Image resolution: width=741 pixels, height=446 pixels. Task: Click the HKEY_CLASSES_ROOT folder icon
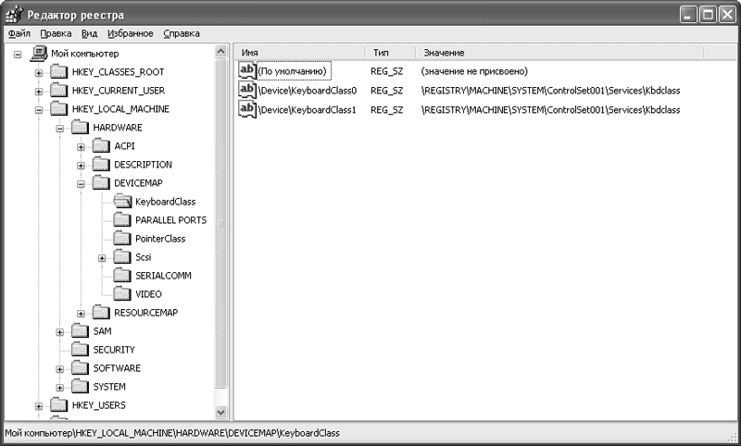[x=58, y=71]
